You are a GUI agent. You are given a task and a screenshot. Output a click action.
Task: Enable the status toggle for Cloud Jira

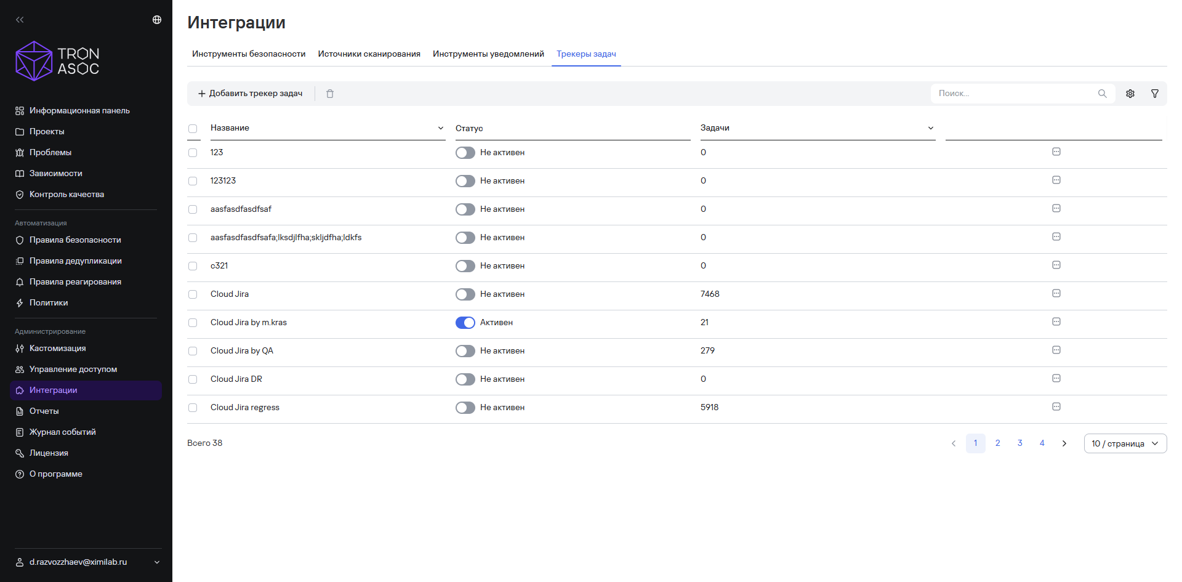(x=465, y=294)
